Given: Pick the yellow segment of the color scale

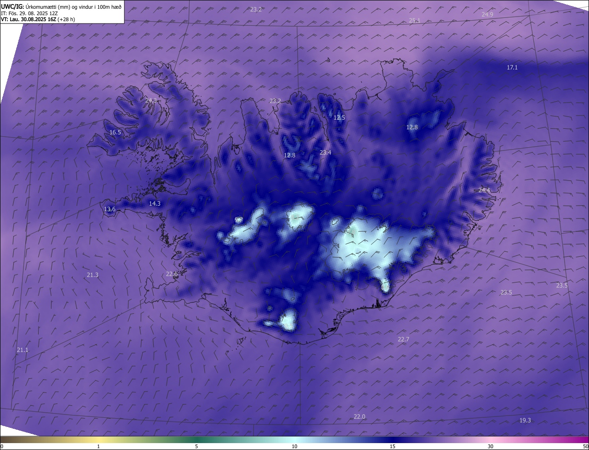Looking at the screenshot, I should click(x=99, y=439).
